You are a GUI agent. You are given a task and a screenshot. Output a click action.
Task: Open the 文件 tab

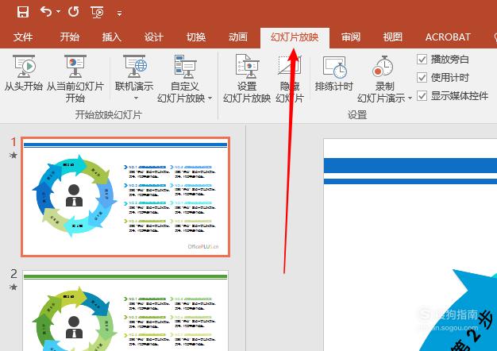23,37
